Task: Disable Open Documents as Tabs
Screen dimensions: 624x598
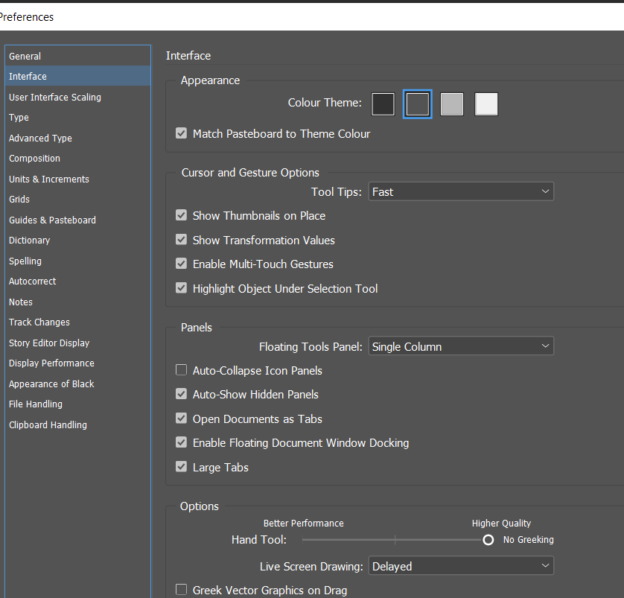Action: point(181,419)
